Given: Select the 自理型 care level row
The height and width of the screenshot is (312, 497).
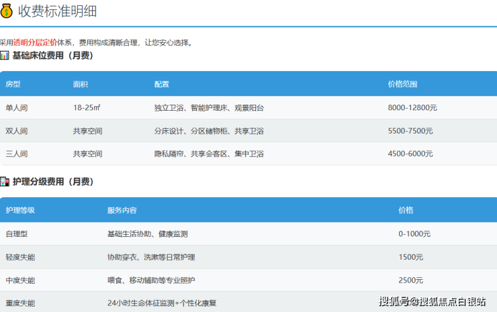Looking at the screenshot, I should pos(17,234).
